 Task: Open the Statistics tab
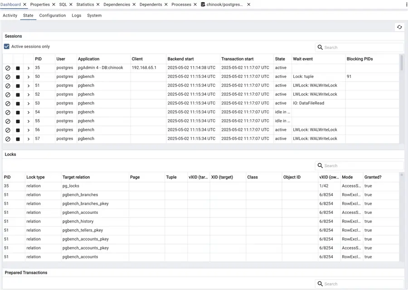[85, 4]
